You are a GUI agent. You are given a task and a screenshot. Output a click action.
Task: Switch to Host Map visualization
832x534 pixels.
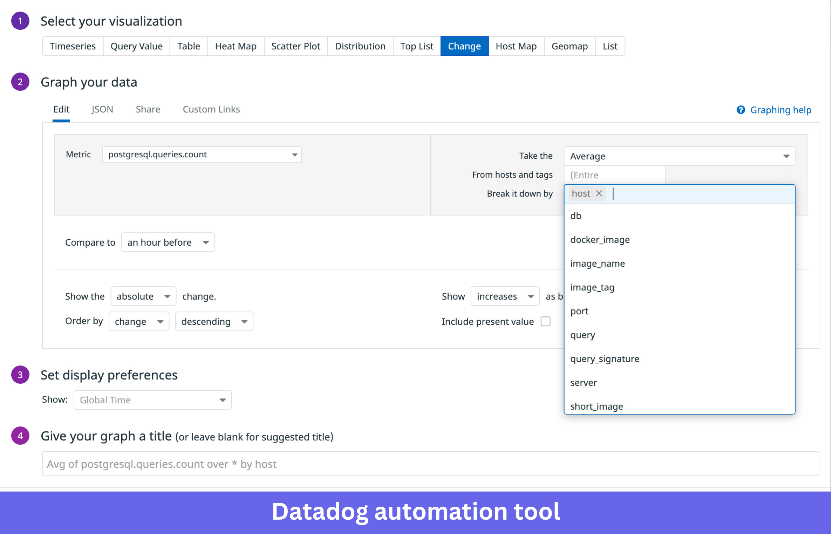coord(516,46)
